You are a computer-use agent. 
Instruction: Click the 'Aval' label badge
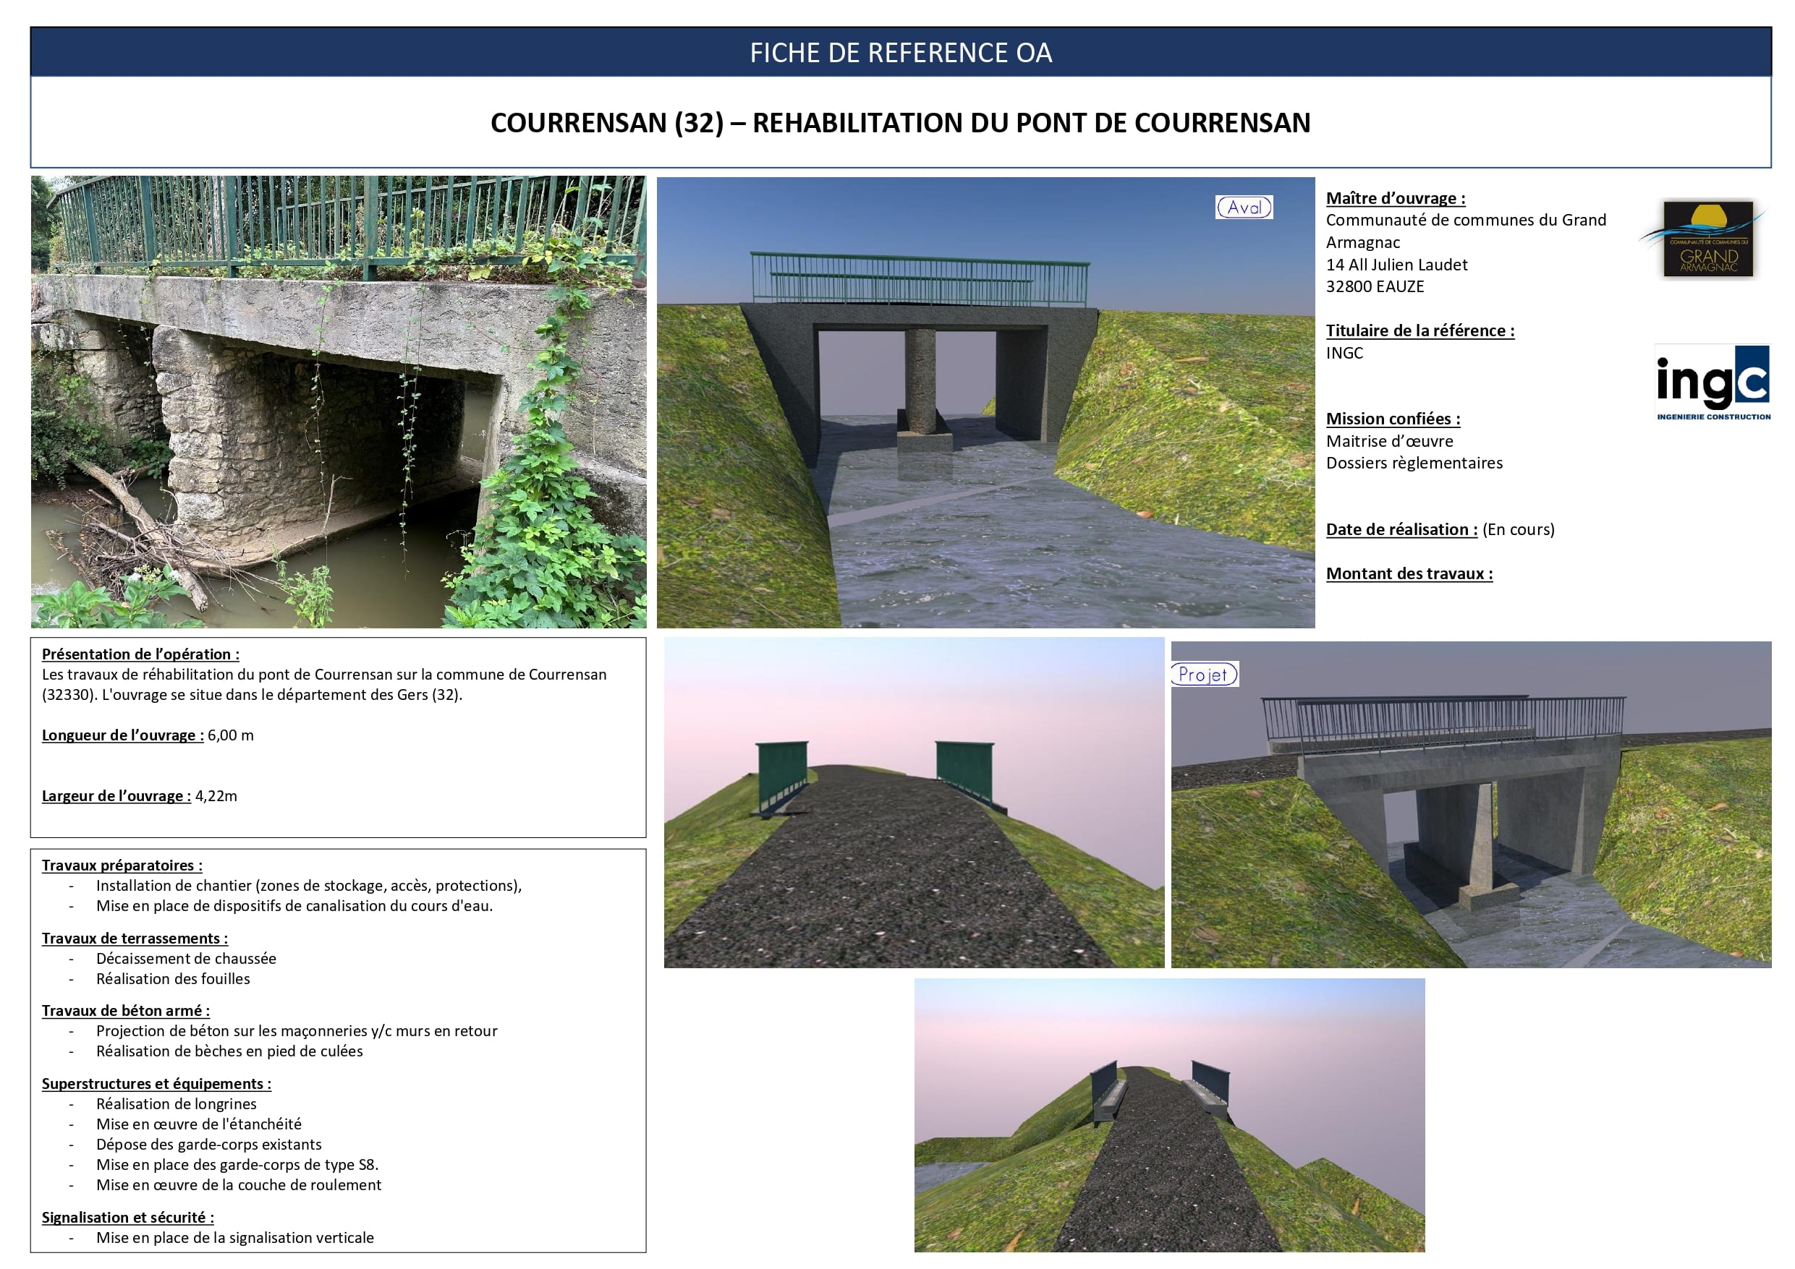click(x=1244, y=207)
